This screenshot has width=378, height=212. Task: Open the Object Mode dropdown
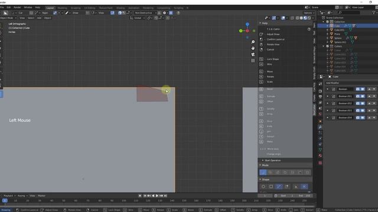tap(8, 18)
